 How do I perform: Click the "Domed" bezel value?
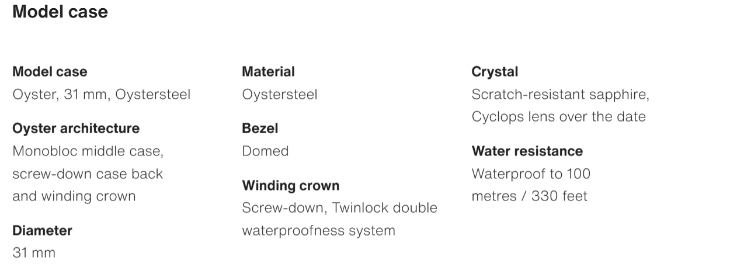click(265, 151)
